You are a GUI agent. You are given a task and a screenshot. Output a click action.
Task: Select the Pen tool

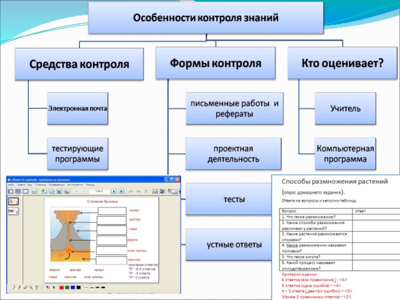tap(14, 287)
